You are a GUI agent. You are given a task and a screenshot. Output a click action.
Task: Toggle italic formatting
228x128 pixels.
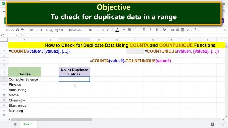tap(108, 30)
